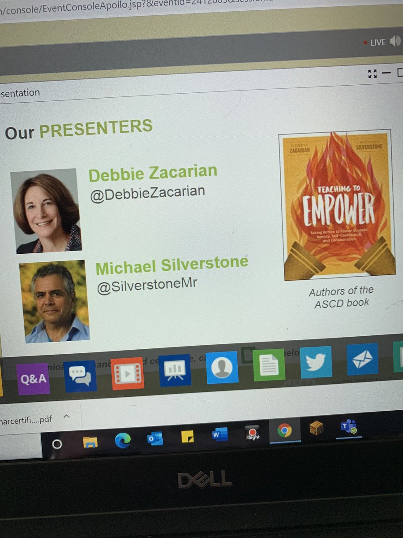Open the speaker bio widget
Screen dimensions: 403x538
[222, 367]
